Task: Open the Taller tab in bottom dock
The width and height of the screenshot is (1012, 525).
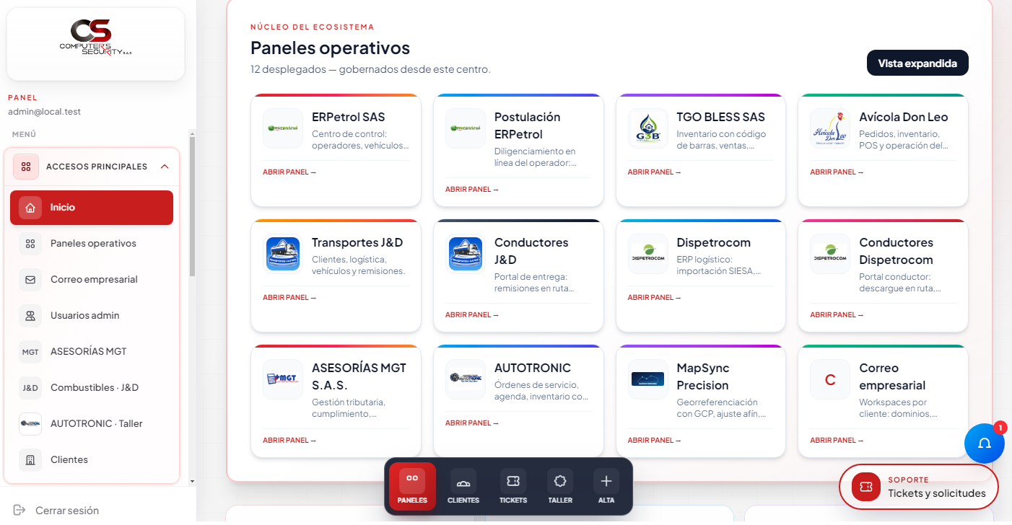Action: click(560, 487)
